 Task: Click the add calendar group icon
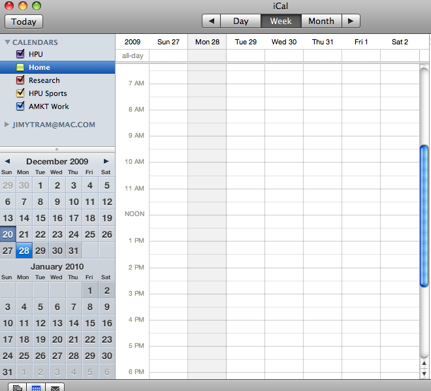(18, 388)
